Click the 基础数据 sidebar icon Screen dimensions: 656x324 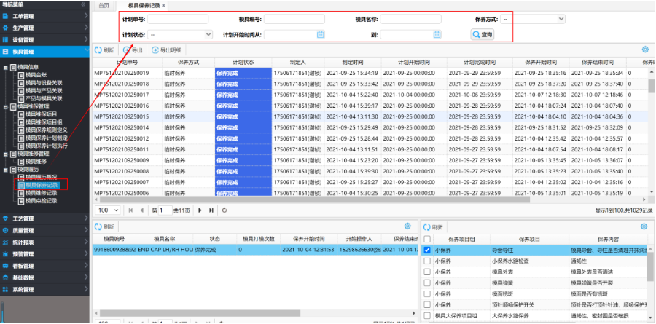[5, 277]
